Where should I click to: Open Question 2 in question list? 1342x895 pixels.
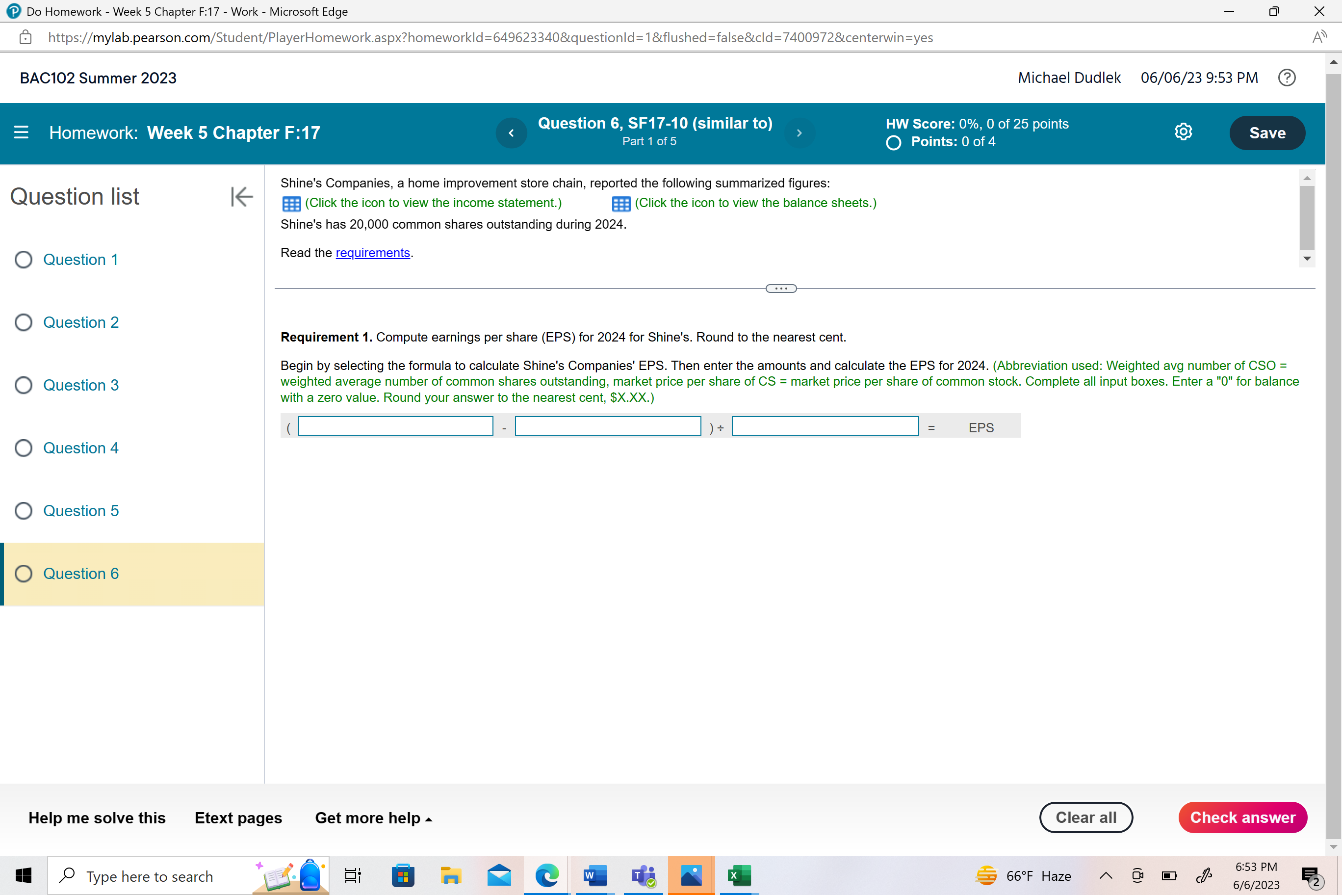(80, 322)
